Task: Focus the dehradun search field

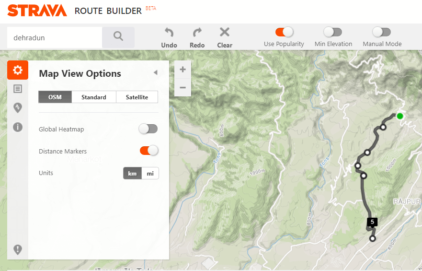Action: click(x=55, y=37)
